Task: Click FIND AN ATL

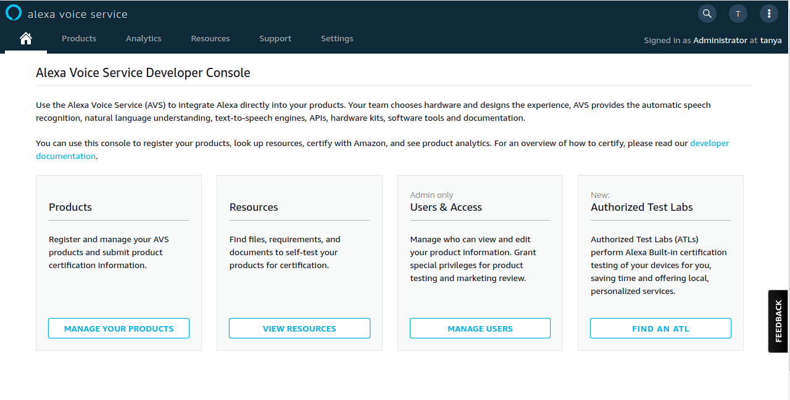Action: (x=660, y=328)
